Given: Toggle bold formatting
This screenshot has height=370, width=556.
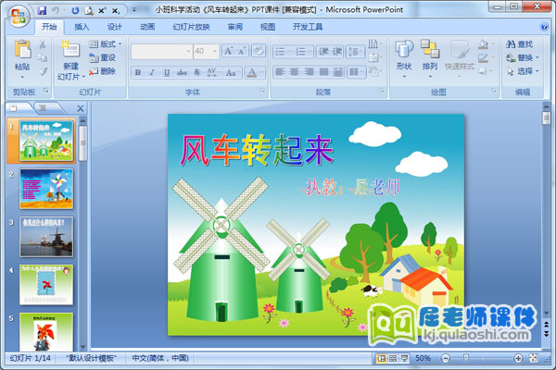Looking at the screenshot, I should tap(138, 72).
